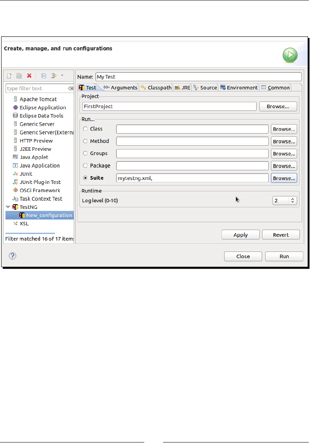Click the empty Method input field
The image size is (310, 446).
click(192, 141)
